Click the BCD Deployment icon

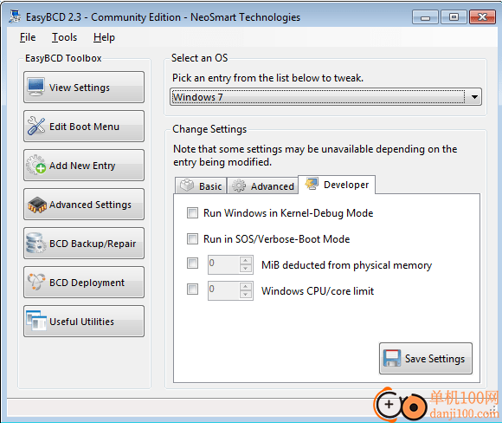35,282
